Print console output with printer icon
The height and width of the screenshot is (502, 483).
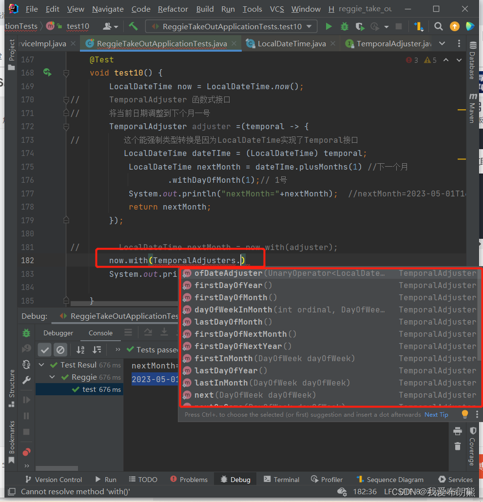click(x=457, y=431)
